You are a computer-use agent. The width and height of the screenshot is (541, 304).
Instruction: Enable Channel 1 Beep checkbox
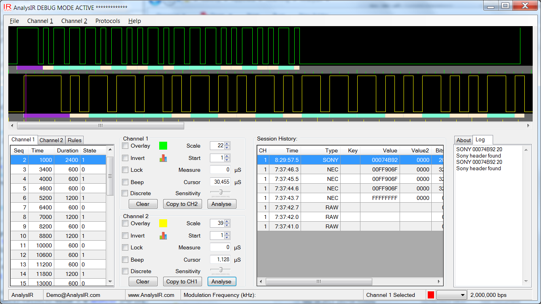click(125, 182)
